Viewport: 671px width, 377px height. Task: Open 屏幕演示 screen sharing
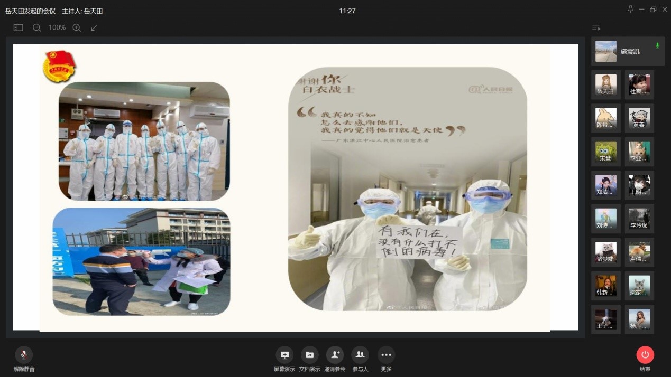point(284,355)
